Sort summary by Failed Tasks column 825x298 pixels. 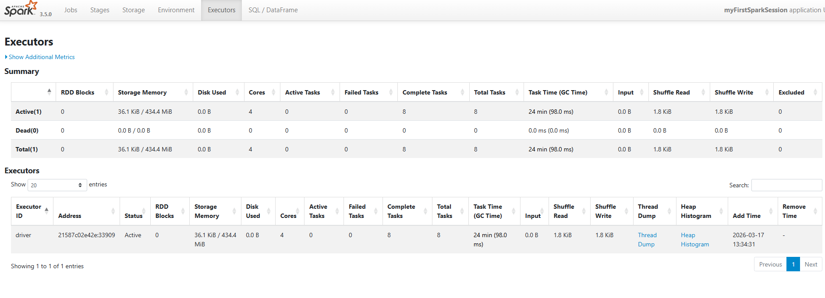pos(368,92)
